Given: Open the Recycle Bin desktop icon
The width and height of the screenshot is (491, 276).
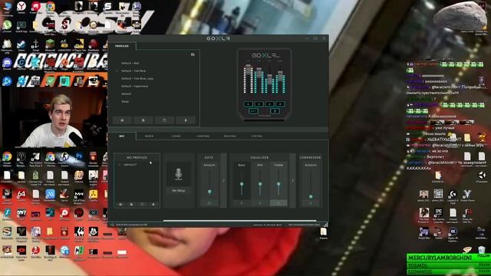Looking at the screenshot, I should (481, 250).
